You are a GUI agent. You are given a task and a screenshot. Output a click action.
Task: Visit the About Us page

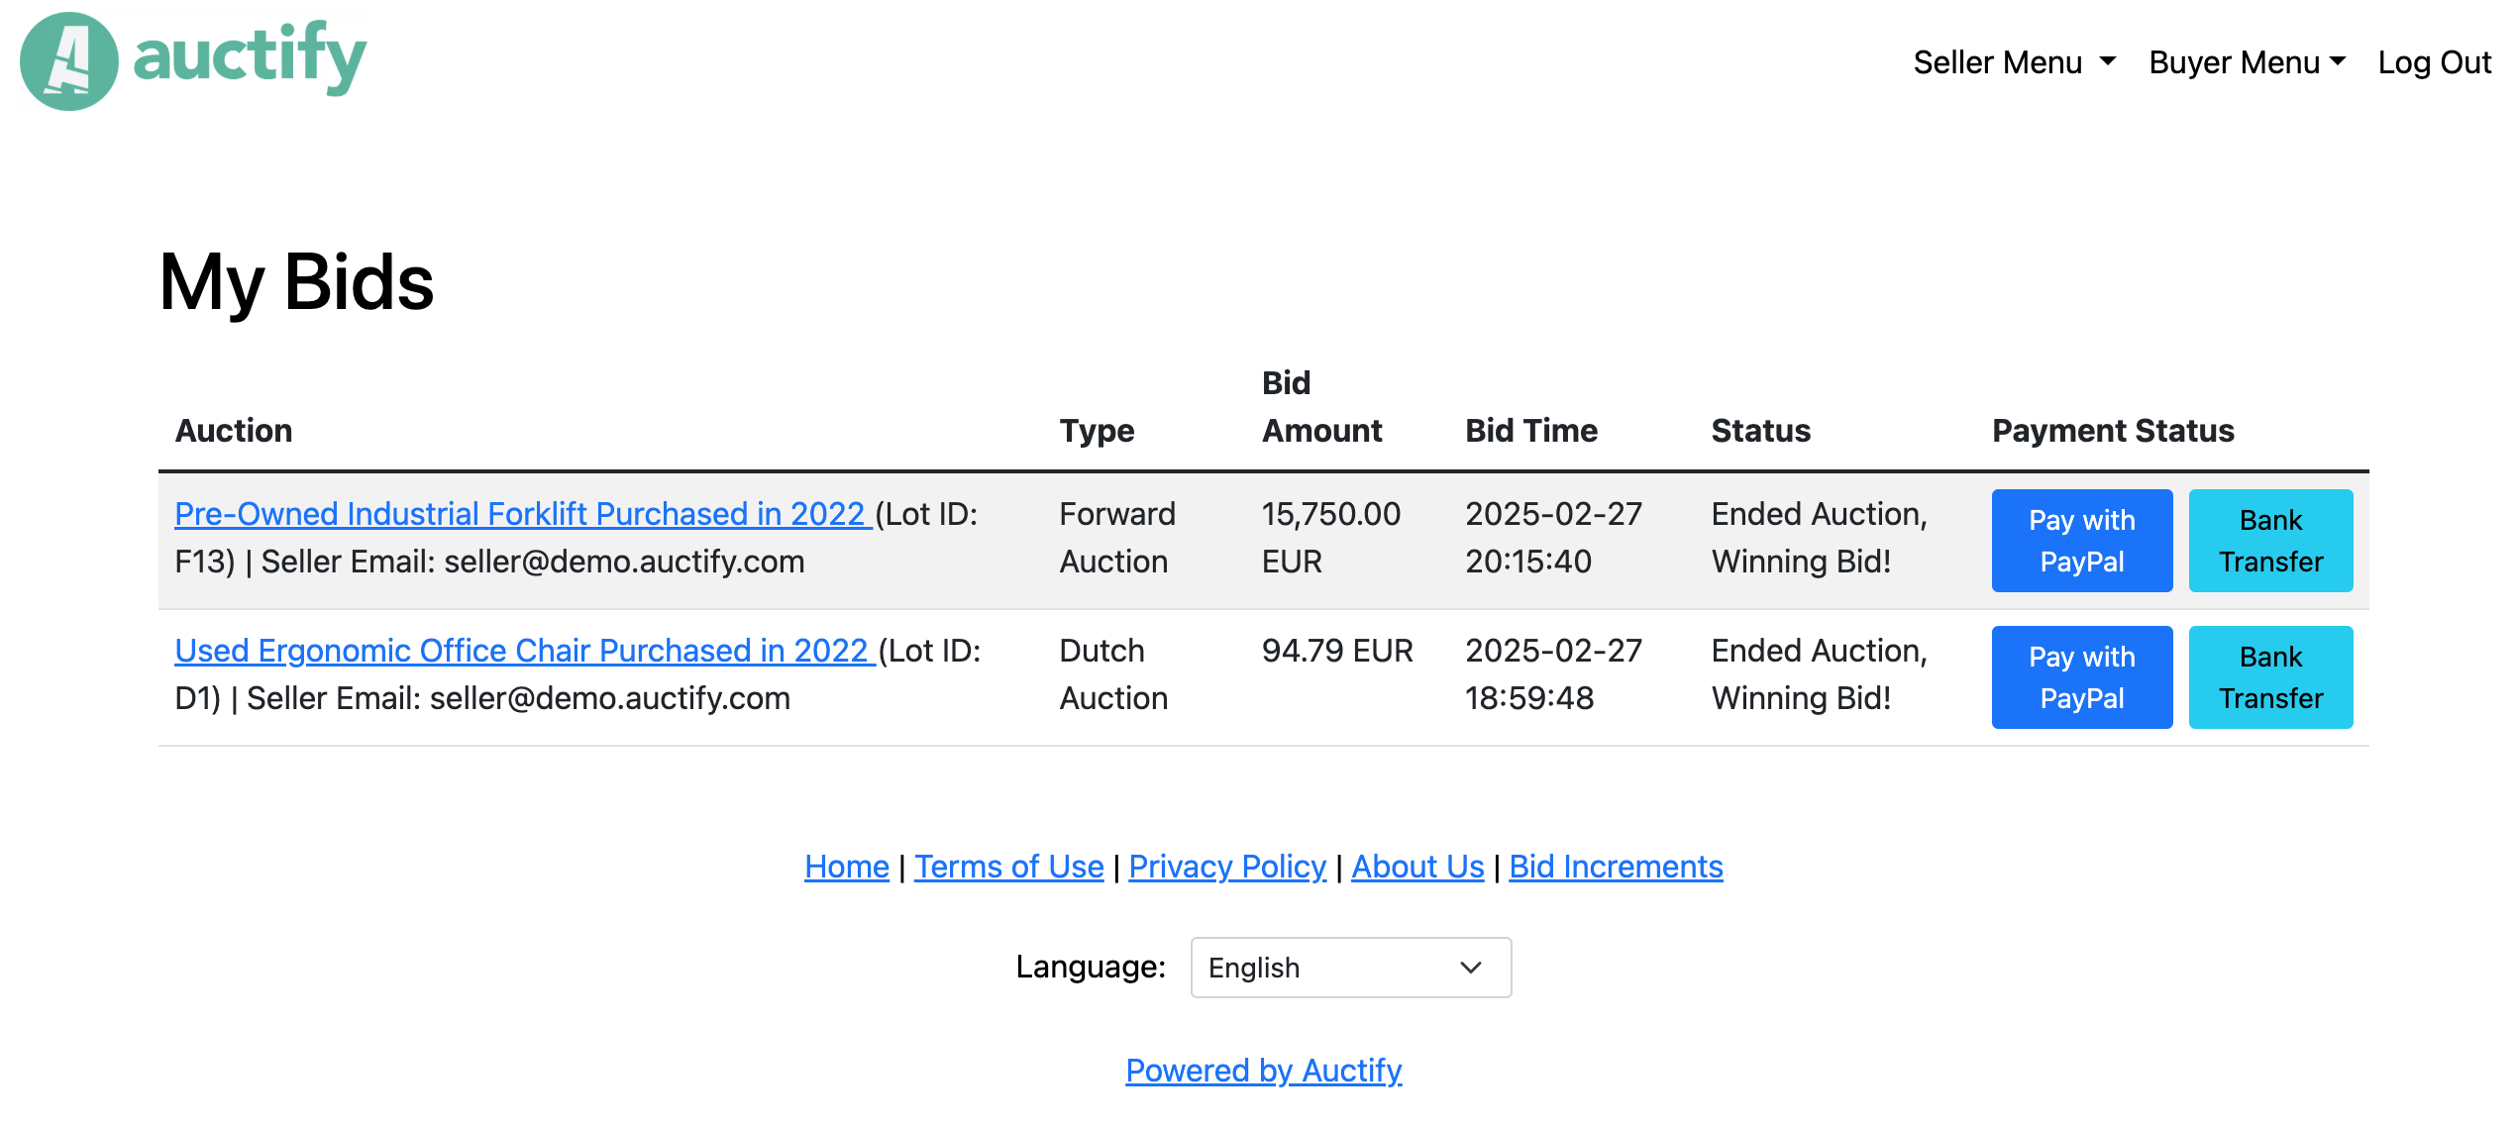[x=1417, y=866]
